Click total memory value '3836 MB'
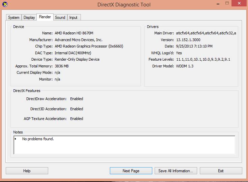 (x=62, y=66)
